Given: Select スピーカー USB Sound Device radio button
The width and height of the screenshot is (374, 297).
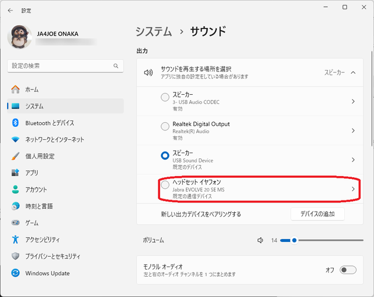Looking at the screenshot, I should 165,156.
